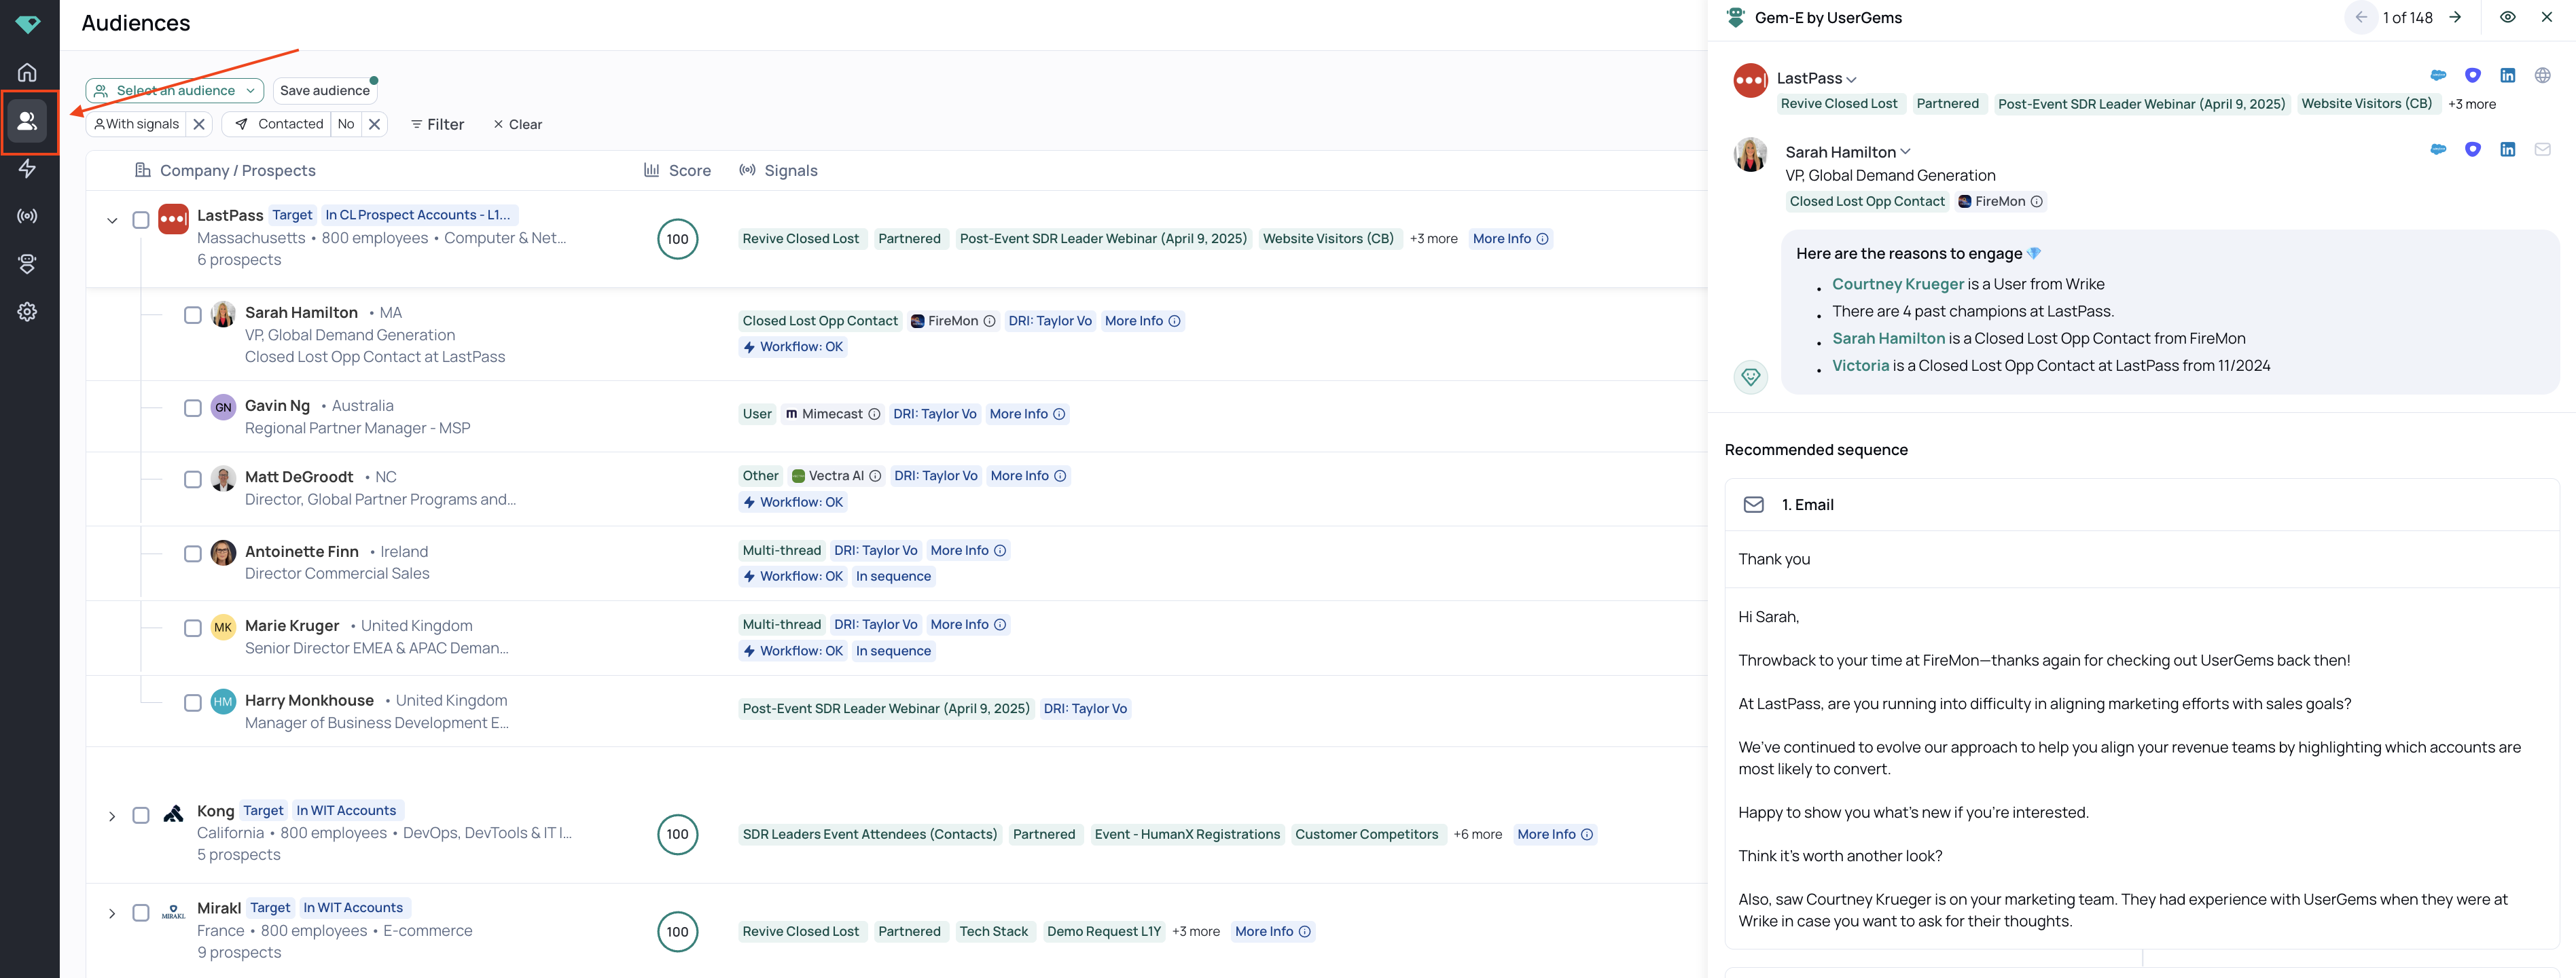Image resolution: width=2576 pixels, height=978 pixels.
Task: Click the email envelope icon for Sarah Hamilton
Action: point(2542,149)
